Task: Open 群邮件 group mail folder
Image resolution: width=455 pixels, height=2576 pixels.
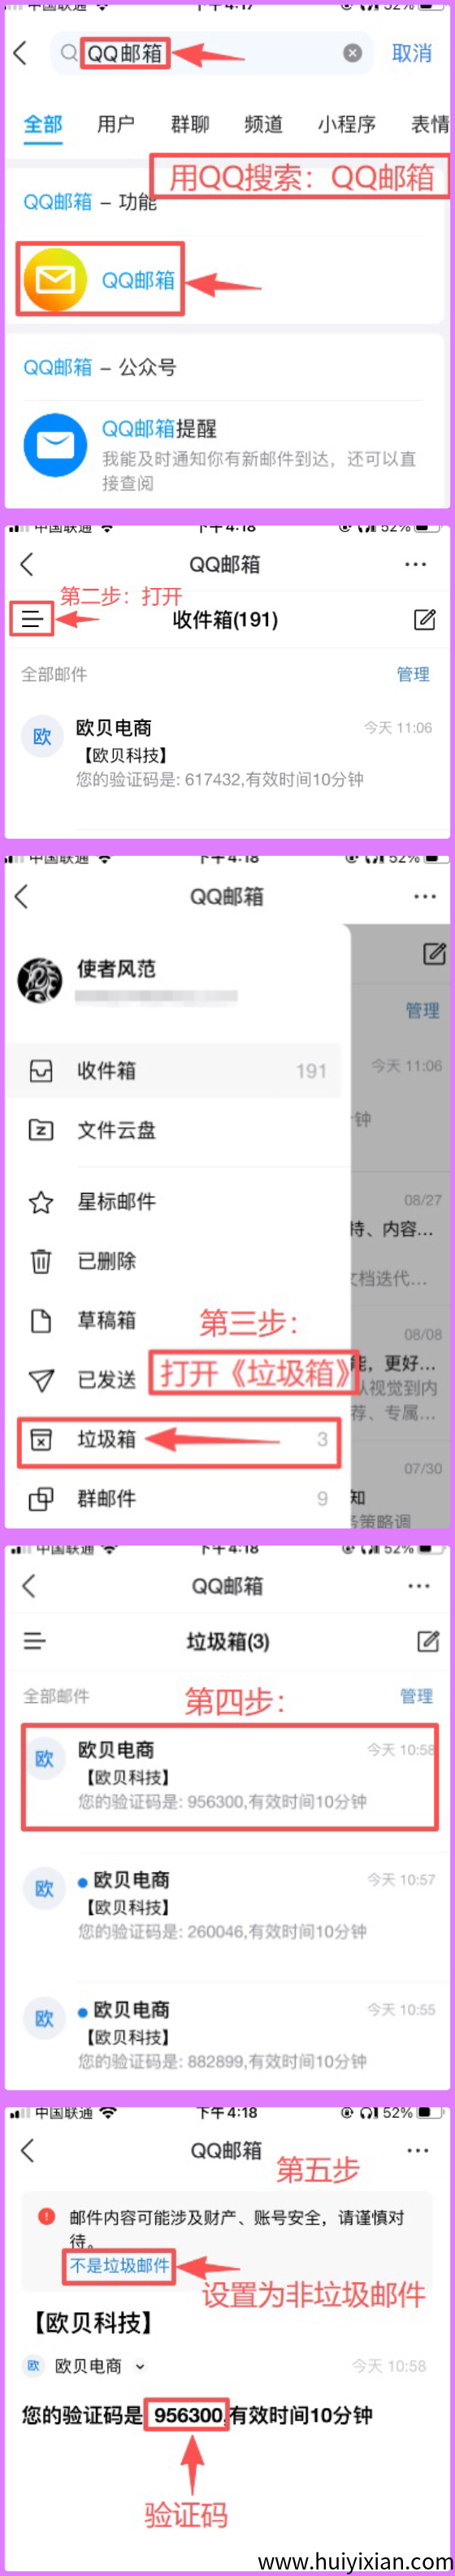Action: (178, 1497)
